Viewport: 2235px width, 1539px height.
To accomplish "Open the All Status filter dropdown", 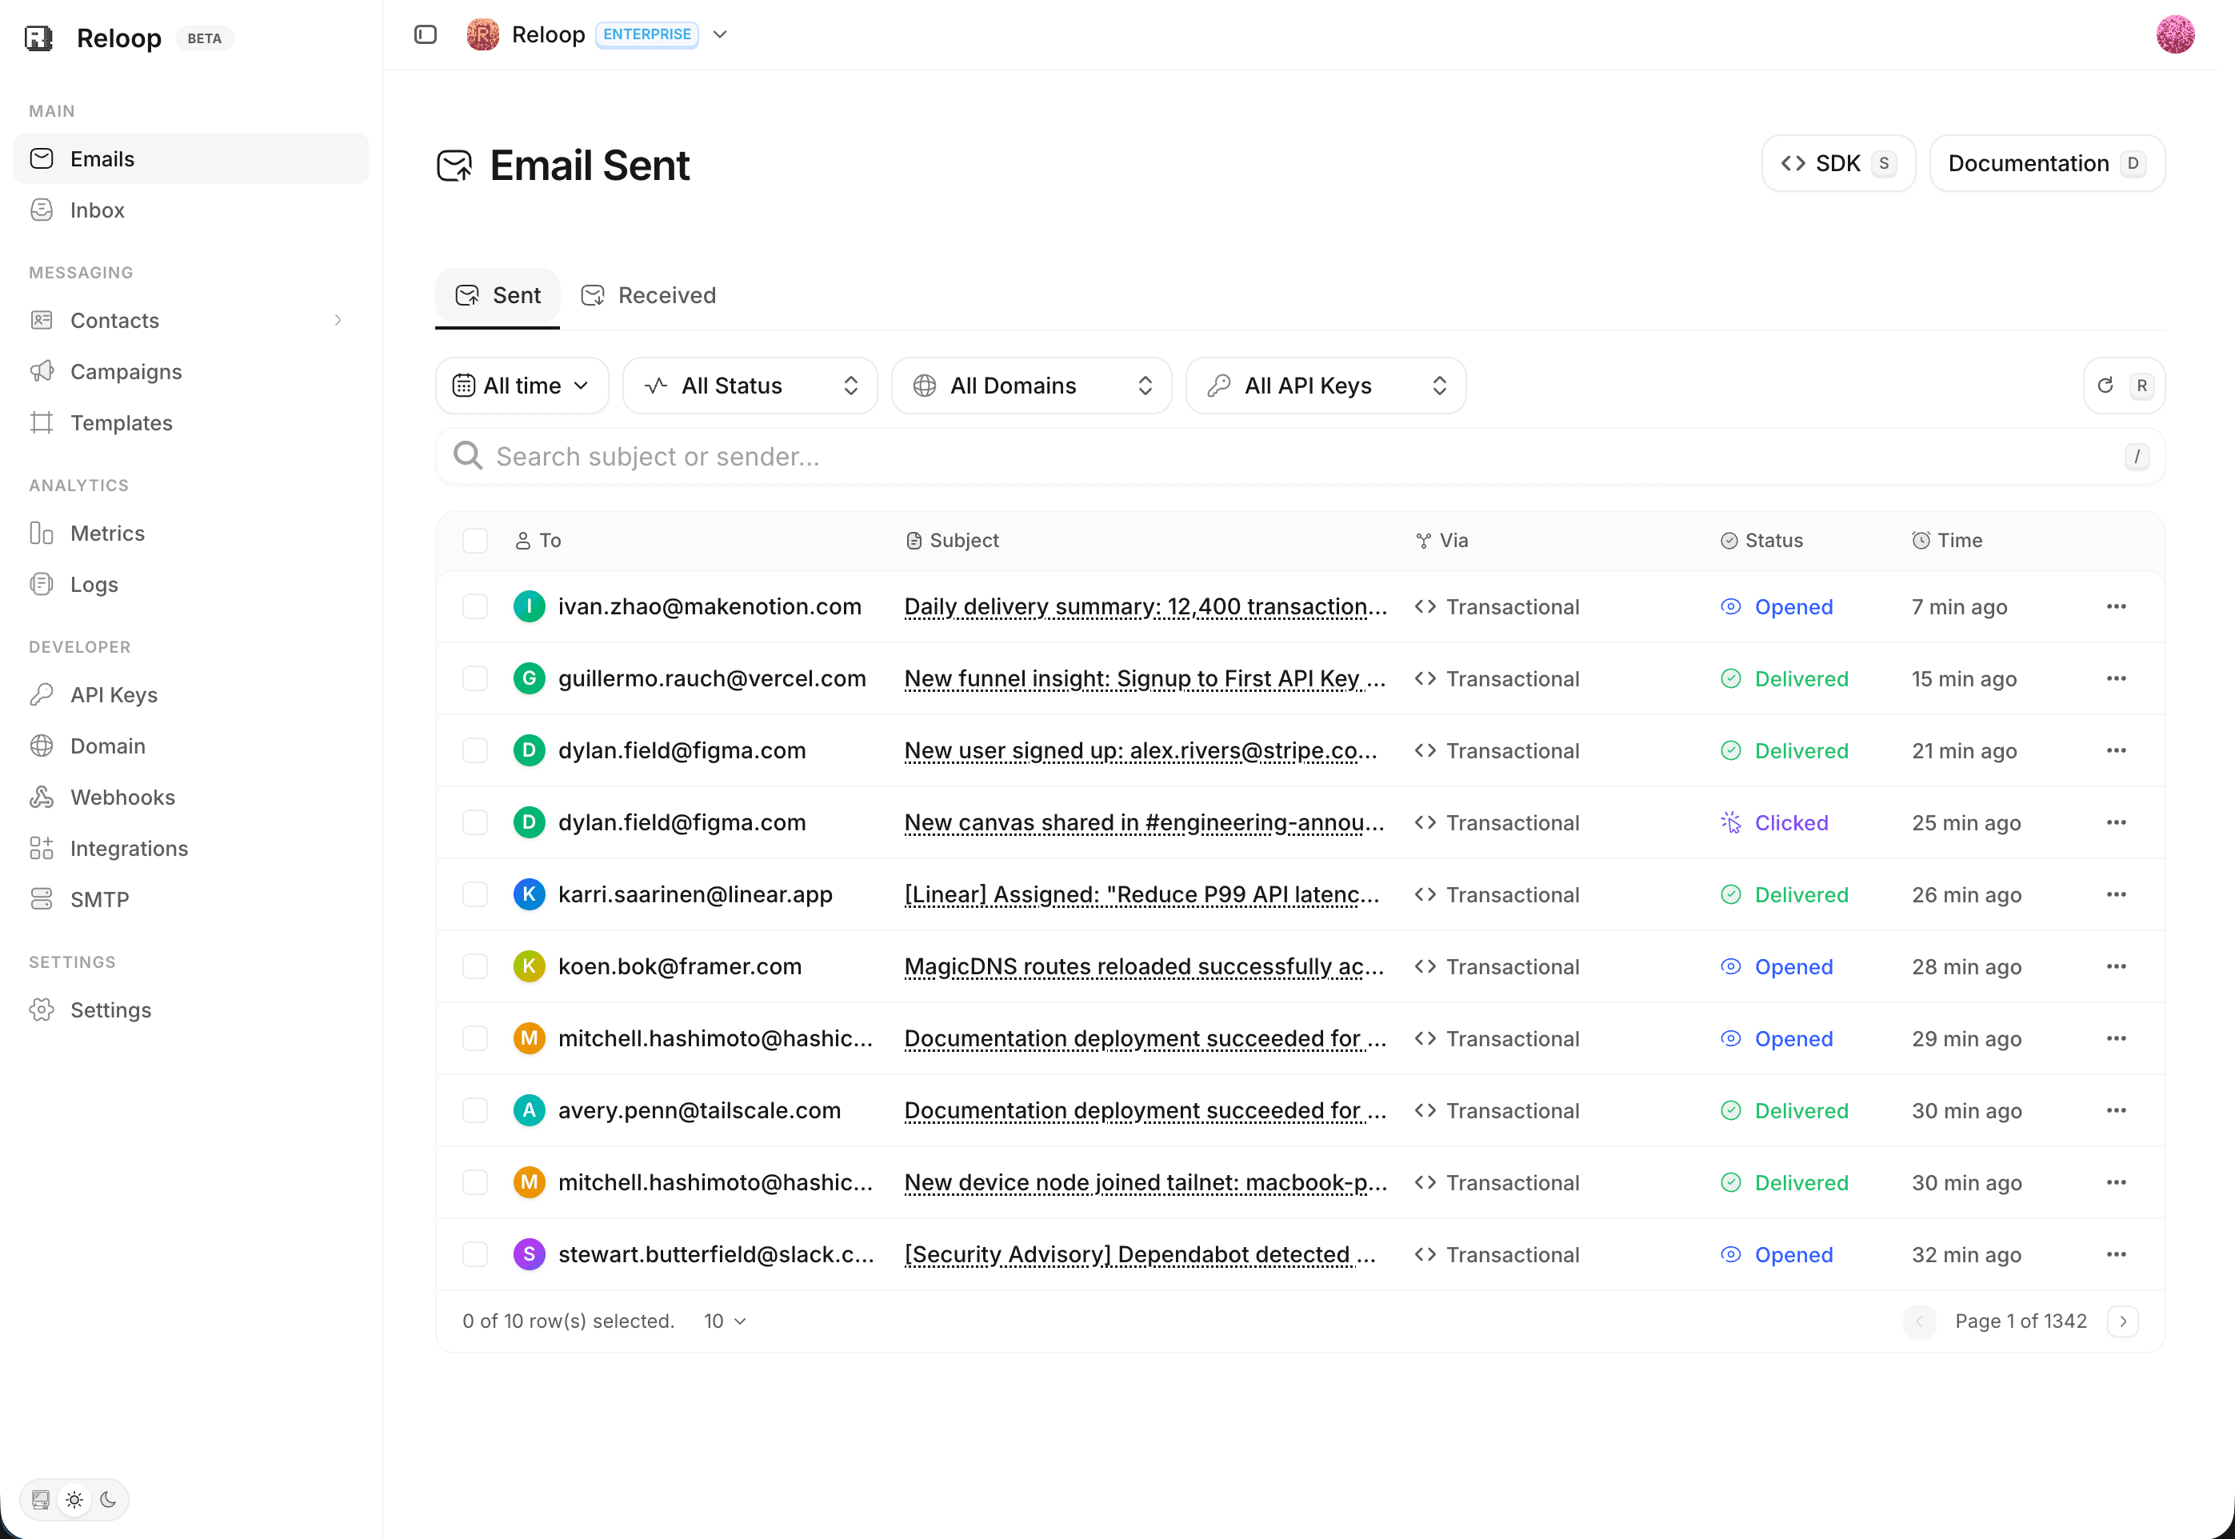I will coord(750,386).
